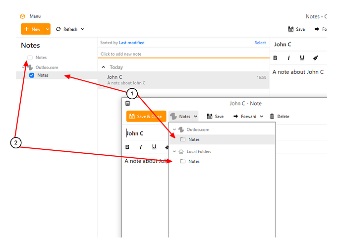Click Bold icon in main note editor

coord(275,58)
